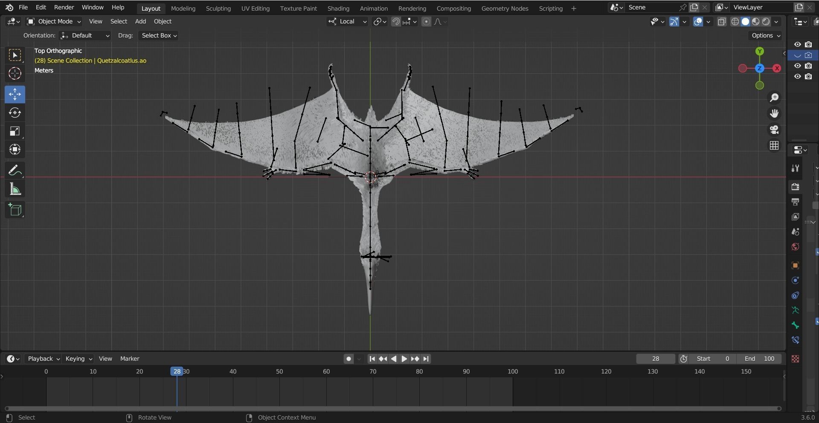
Task: Toggle Show Overlays button
Action: 698,21
